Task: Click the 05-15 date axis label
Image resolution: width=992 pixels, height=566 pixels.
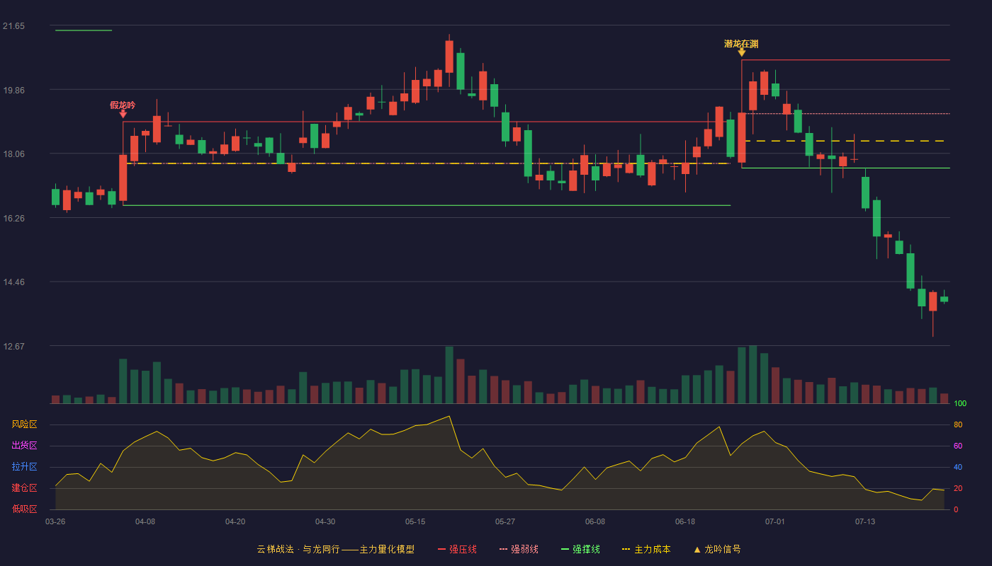Action: coord(415,521)
